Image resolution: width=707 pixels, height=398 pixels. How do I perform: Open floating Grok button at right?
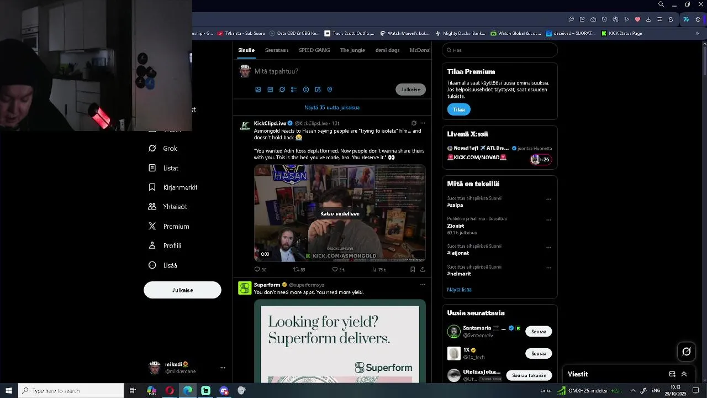(687, 352)
